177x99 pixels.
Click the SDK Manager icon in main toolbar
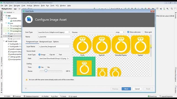coord(168,9)
